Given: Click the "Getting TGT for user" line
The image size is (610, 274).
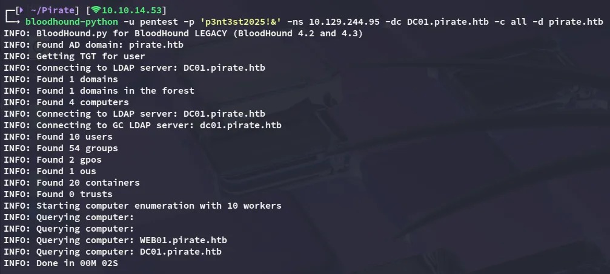Looking at the screenshot, I should coord(74,56).
